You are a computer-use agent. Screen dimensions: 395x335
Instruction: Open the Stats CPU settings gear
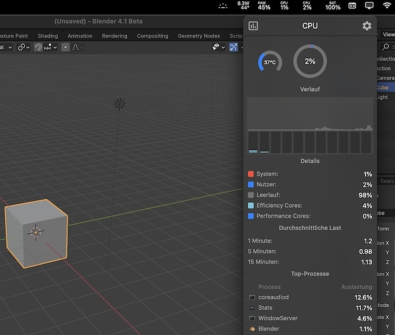pyautogui.click(x=367, y=25)
